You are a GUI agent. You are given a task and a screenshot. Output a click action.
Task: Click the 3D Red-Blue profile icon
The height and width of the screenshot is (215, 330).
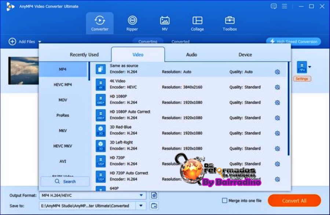coord(100,130)
